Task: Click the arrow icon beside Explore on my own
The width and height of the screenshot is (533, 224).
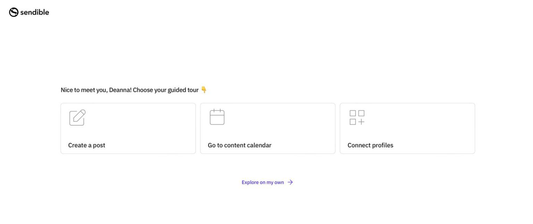Action: tap(290, 182)
